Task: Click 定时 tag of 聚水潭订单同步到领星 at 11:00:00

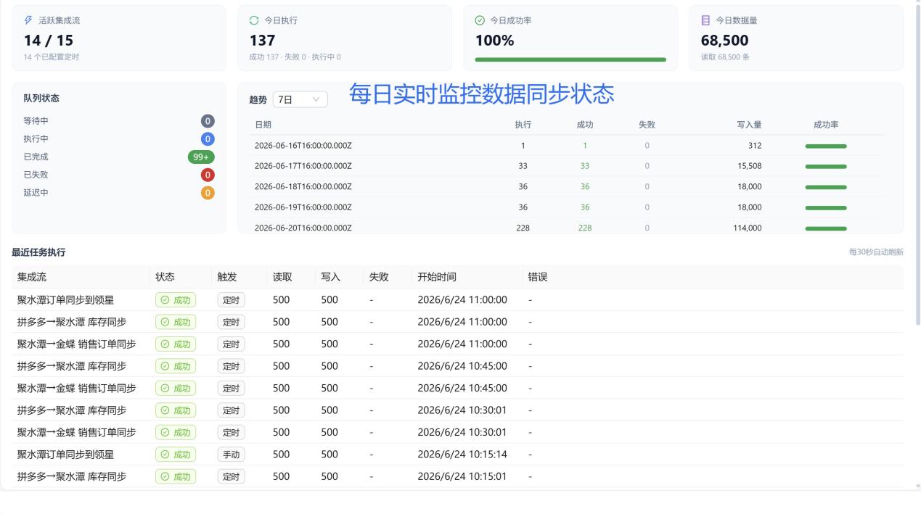Action: coord(231,300)
